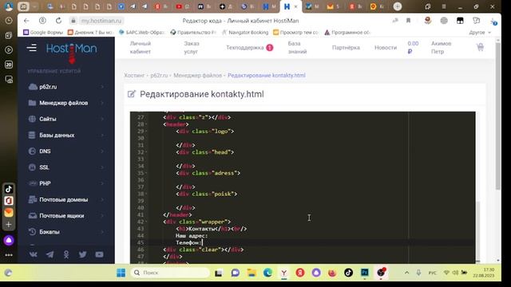The height and width of the screenshot is (287, 511).
Task: Click the mailbox icon beside Почтовые ящики
Action: point(32,216)
